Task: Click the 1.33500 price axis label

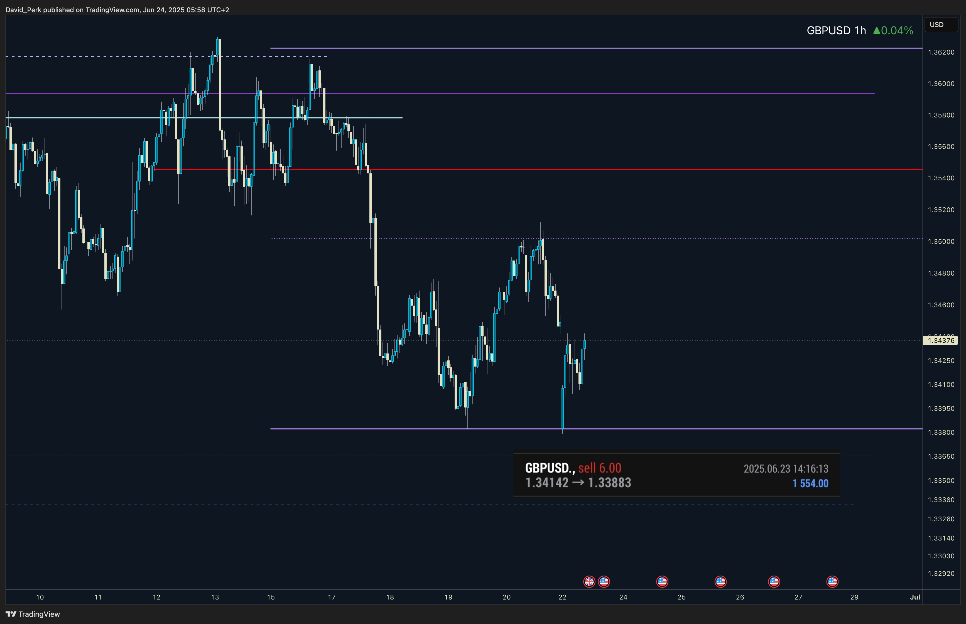Action: [x=941, y=481]
